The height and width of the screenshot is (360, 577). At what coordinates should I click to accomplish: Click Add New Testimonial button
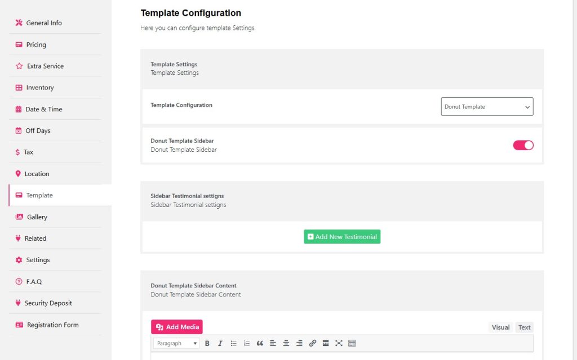pos(342,237)
